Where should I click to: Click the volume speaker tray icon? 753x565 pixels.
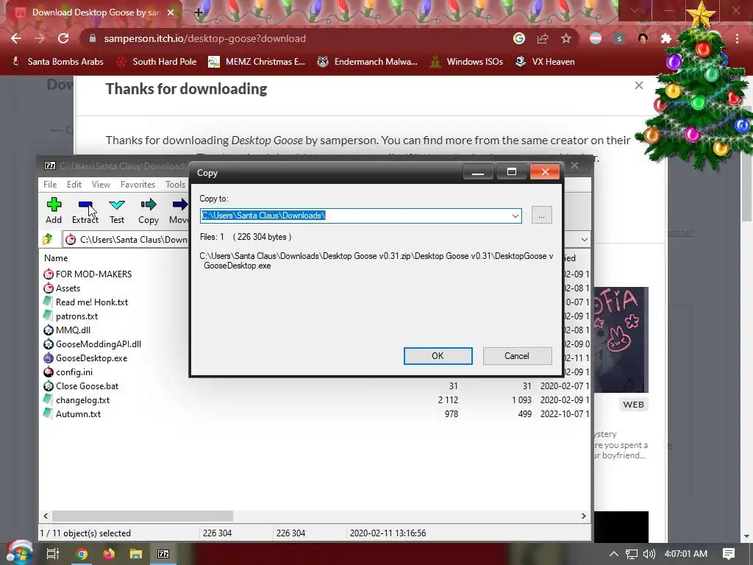pyautogui.click(x=649, y=554)
